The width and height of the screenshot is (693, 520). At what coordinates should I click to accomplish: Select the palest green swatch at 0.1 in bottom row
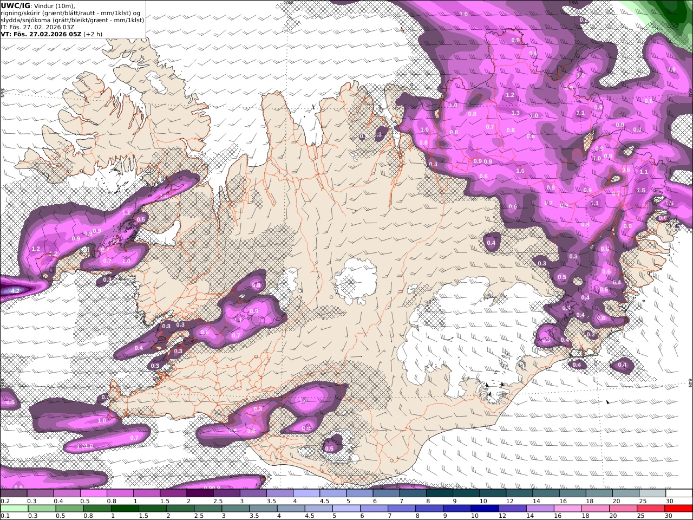tap(15, 509)
